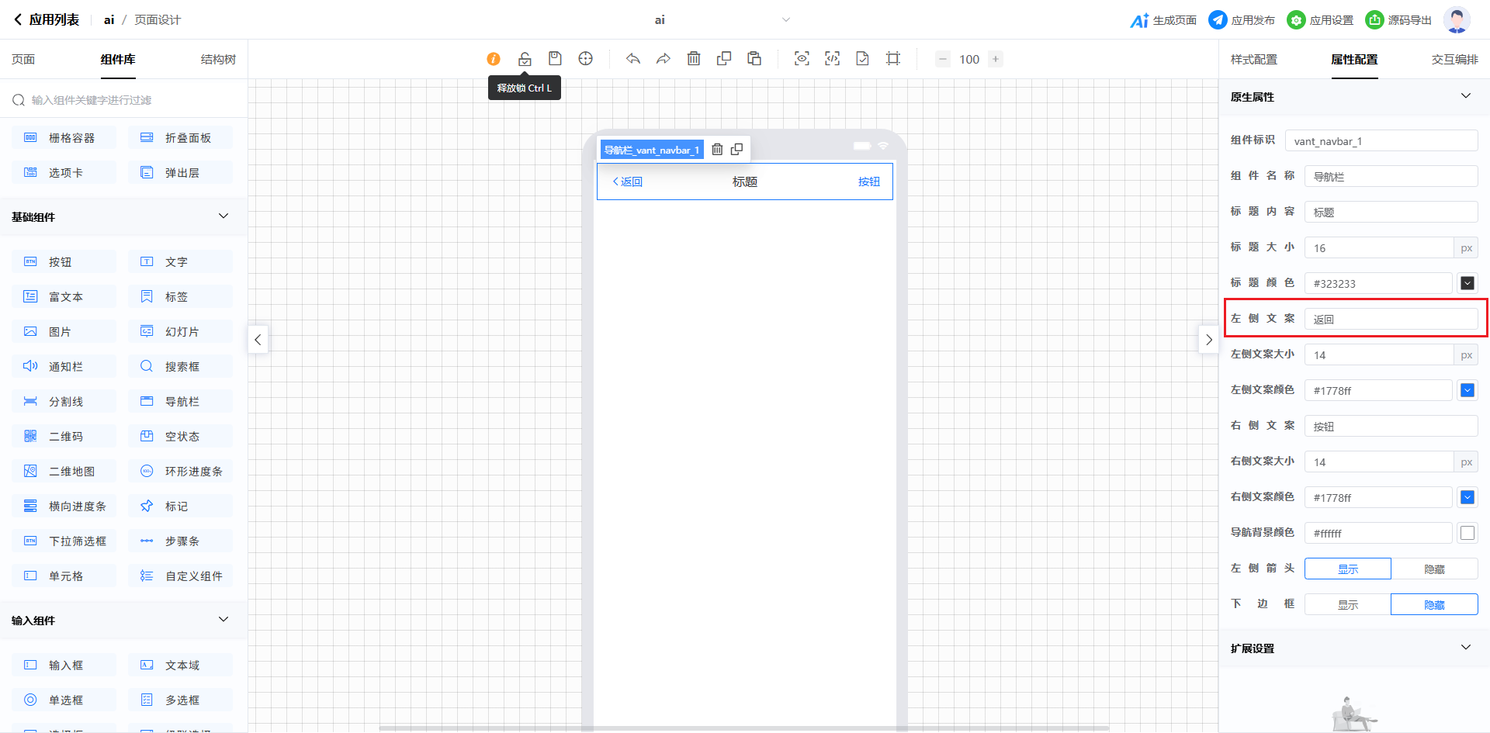This screenshot has width=1490, height=733.
Task: Open the title color swatch picker
Action: tap(1467, 284)
